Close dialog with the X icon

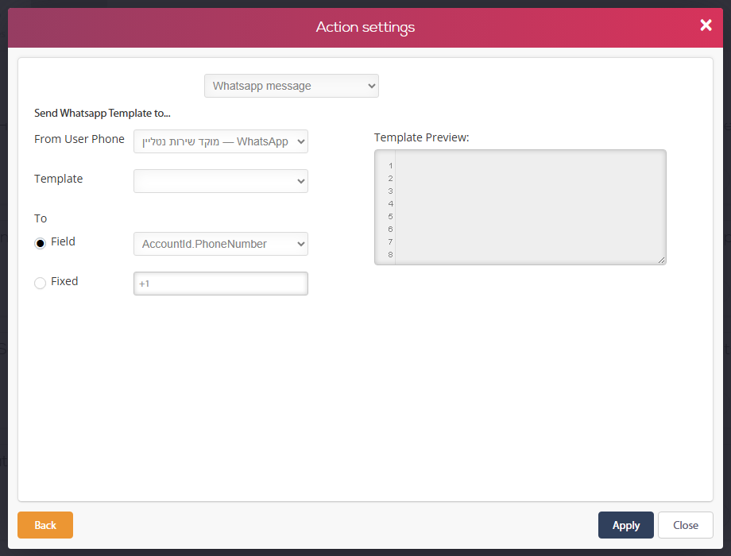[x=706, y=25]
